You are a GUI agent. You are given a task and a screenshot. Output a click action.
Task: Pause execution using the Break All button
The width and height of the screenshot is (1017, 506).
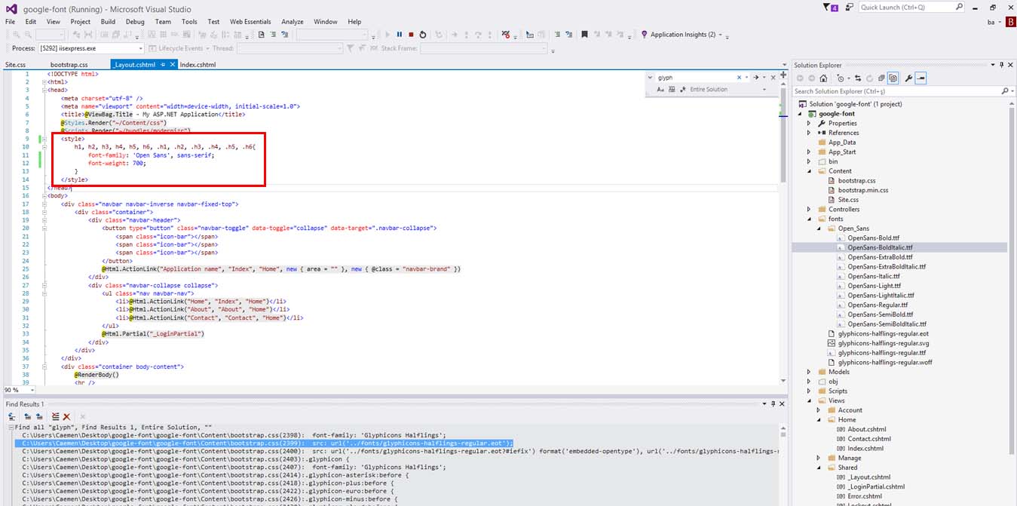399,35
